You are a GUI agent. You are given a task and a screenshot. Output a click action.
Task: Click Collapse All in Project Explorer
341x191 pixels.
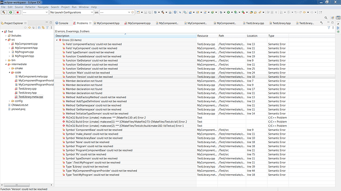coord(39,28)
